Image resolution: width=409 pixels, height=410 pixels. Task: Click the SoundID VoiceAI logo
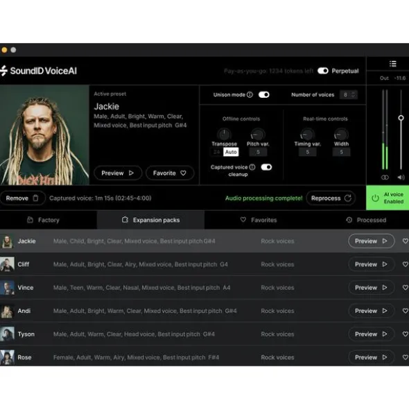38,71
